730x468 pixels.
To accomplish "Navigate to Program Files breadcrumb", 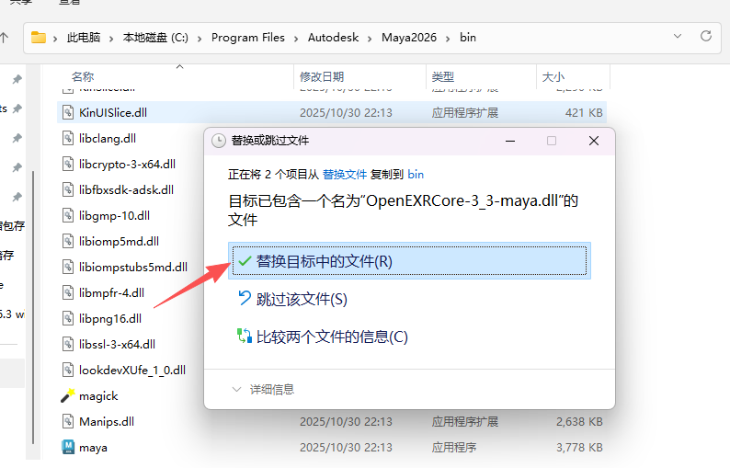I will point(247,38).
